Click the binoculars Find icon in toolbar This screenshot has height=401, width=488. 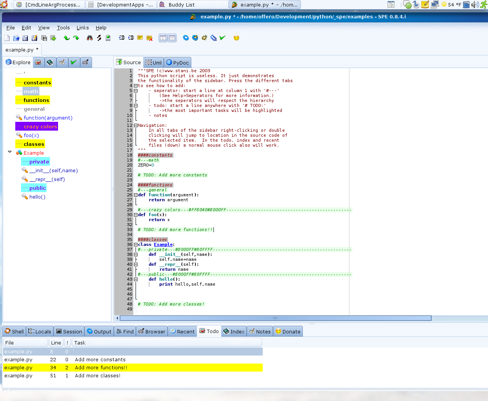(90, 38)
